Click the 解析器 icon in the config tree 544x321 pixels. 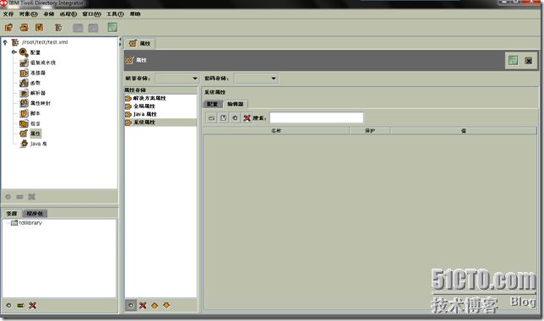click(24, 93)
